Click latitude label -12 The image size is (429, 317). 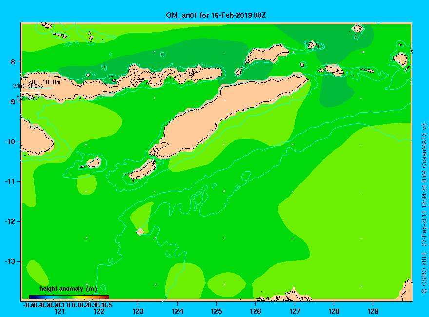point(10,221)
